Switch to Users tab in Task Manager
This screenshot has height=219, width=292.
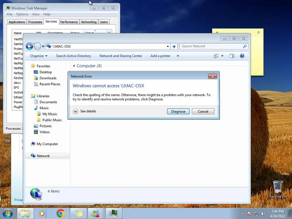(x=104, y=22)
